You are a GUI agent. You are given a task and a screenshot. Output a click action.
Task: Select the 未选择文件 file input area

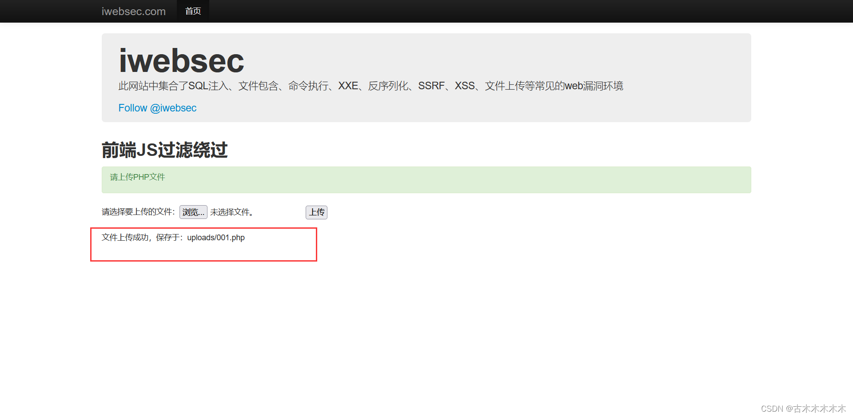[x=231, y=212]
